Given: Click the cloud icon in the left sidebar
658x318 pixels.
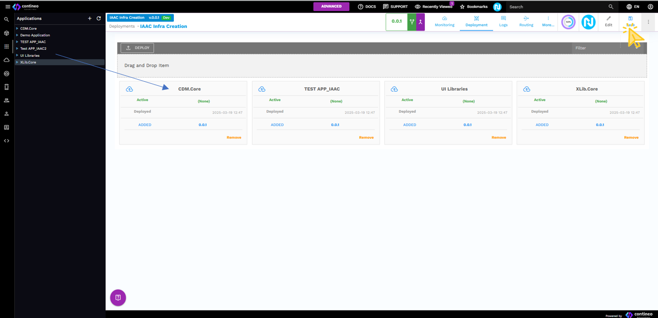Looking at the screenshot, I should pos(6,60).
